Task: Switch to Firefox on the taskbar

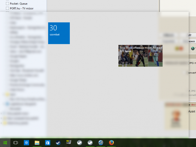Action: click(x=111, y=143)
